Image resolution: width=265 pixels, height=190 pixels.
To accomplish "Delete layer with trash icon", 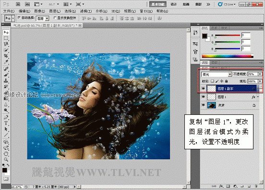I will (x=256, y=186).
